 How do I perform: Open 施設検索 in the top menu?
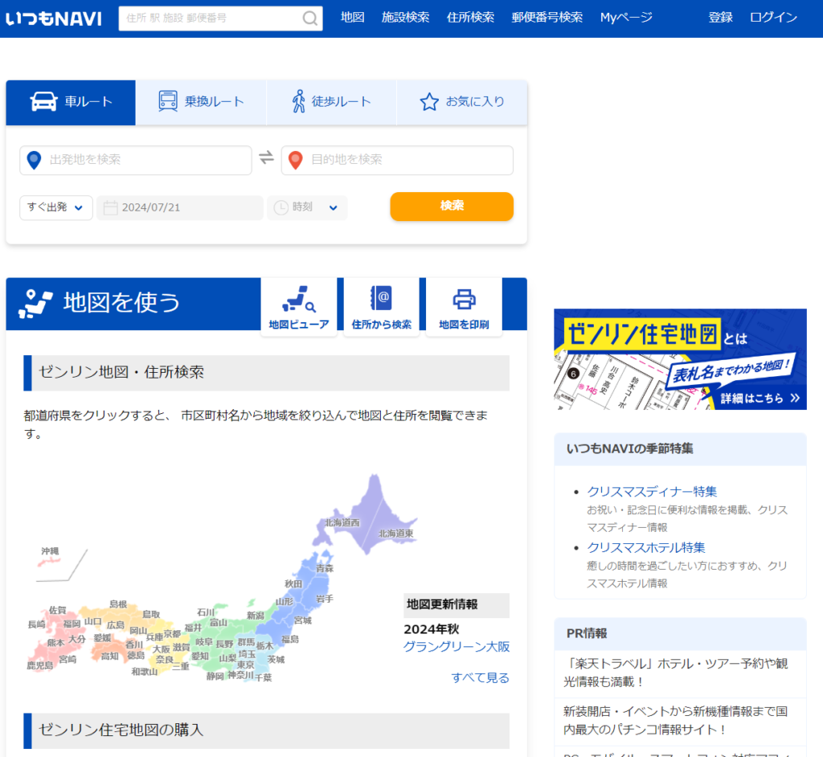[x=405, y=18]
